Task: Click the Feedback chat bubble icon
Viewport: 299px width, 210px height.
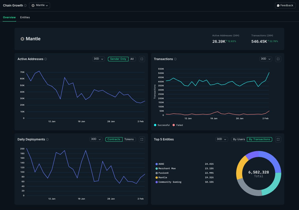Action: [278, 6]
